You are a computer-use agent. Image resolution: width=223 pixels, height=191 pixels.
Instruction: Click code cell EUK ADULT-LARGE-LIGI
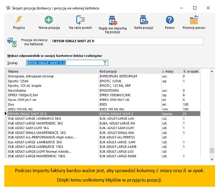130,152
